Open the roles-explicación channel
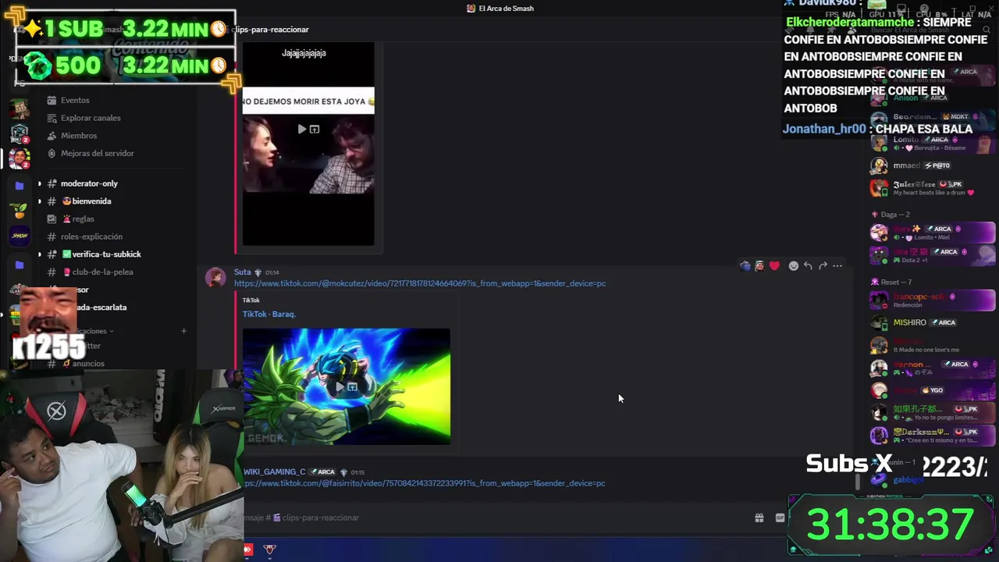Viewport: 999px width, 562px height. click(91, 237)
